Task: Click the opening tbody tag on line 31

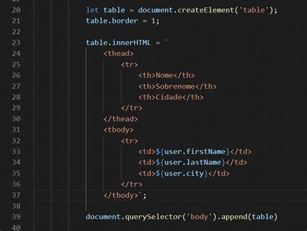Action: click(120, 130)
